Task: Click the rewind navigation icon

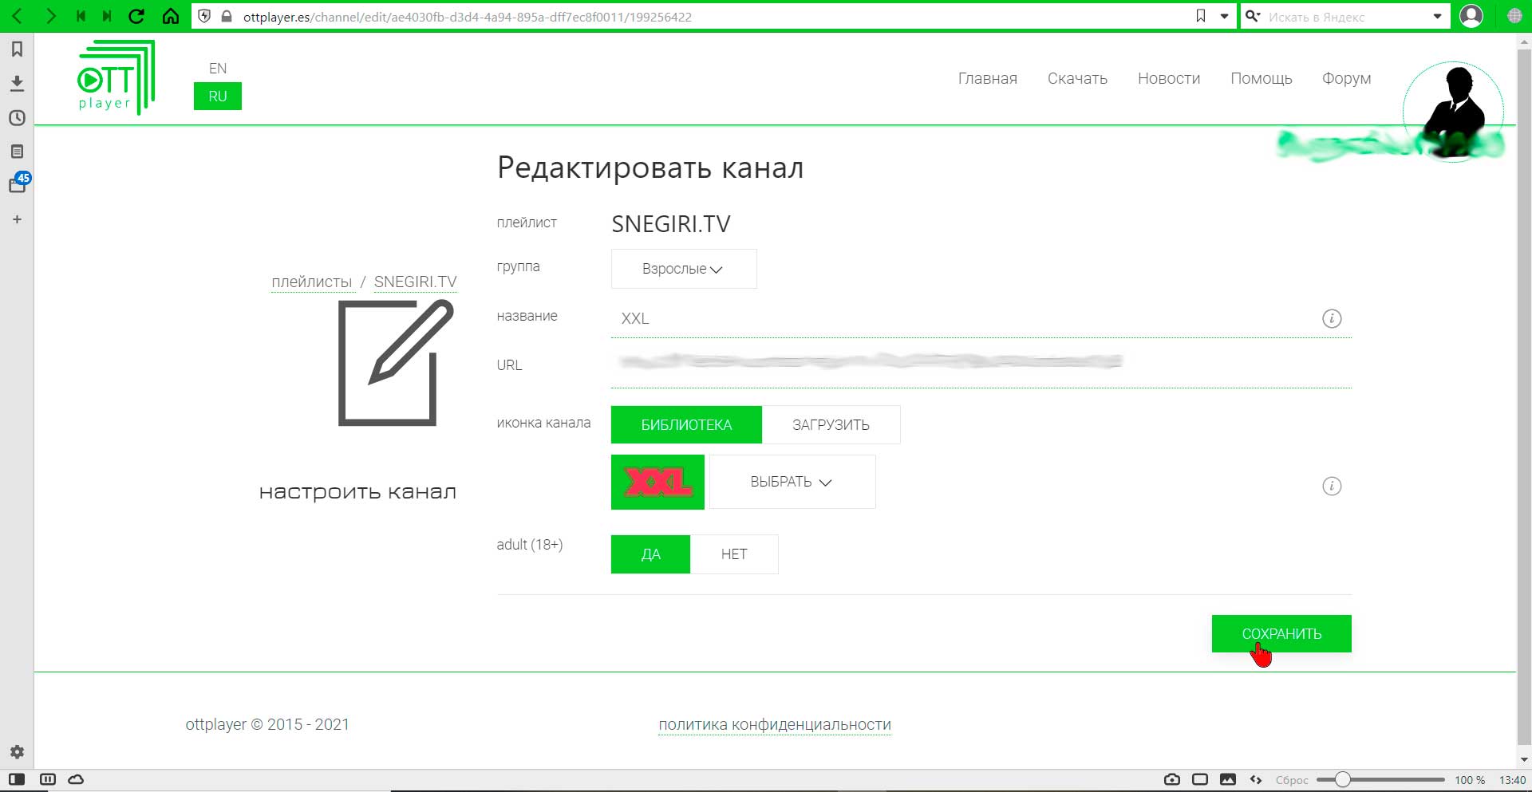Action: 81,16
